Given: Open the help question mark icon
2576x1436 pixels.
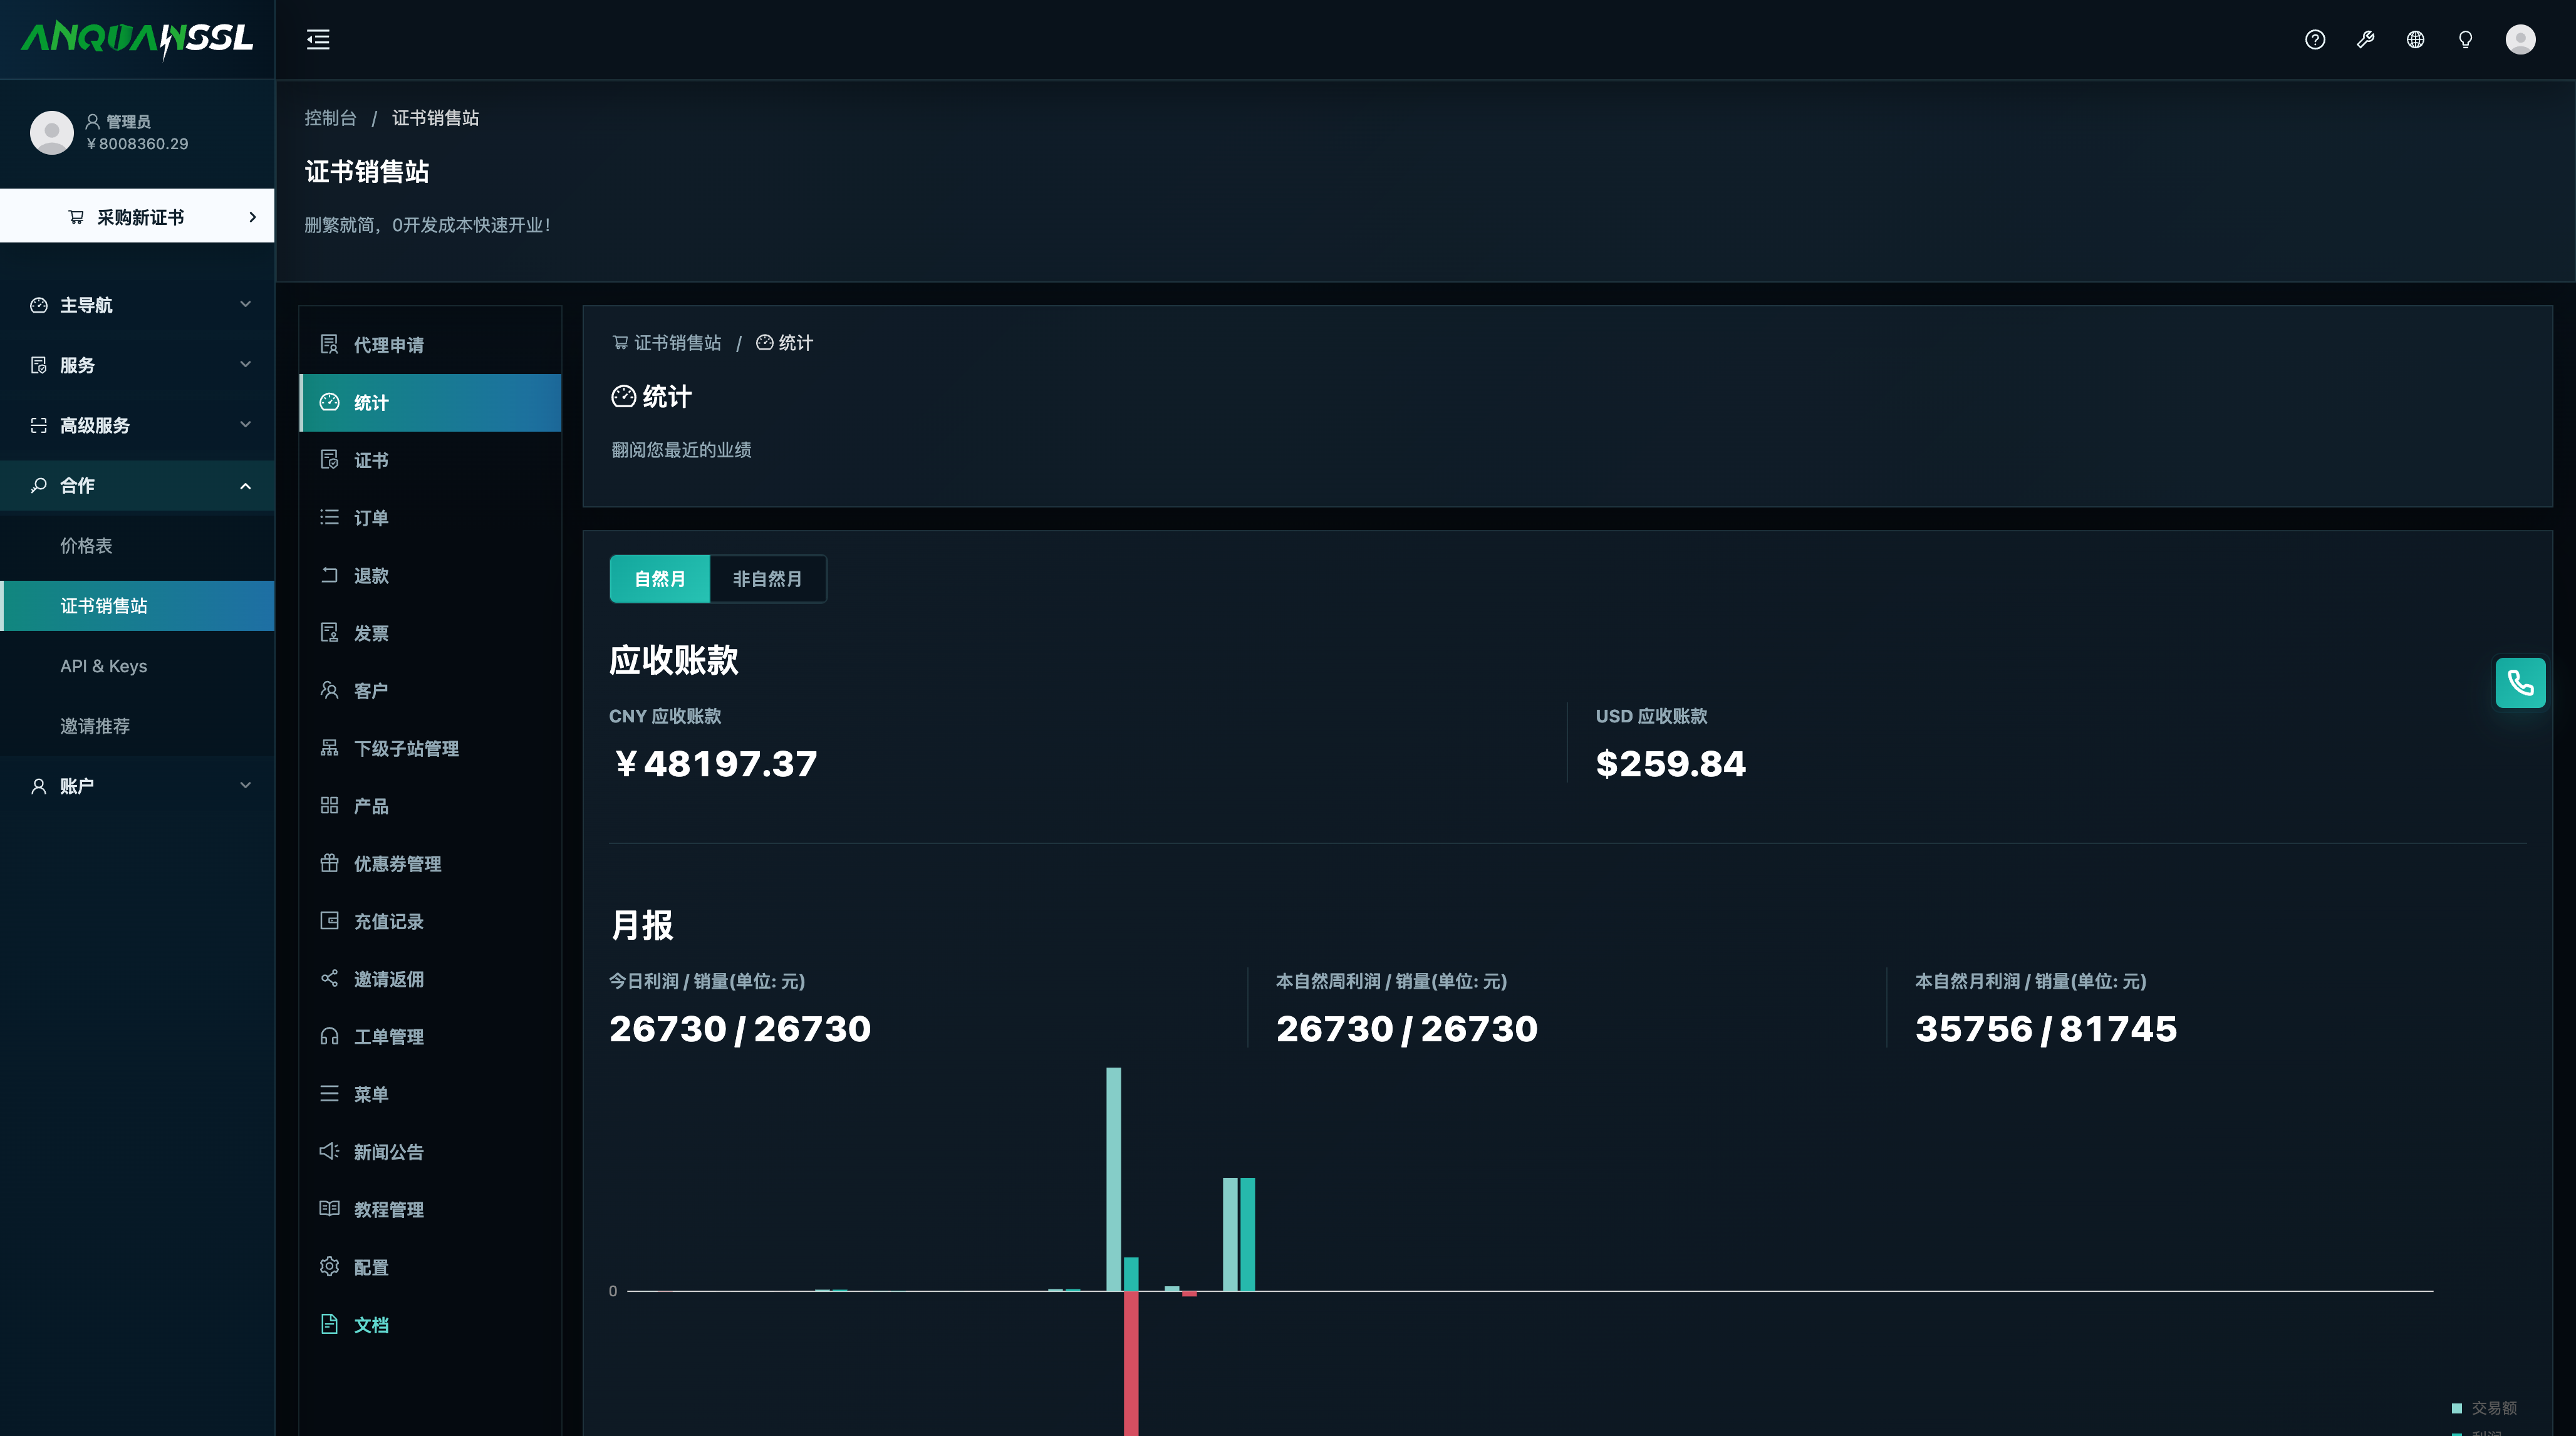Looking at the screenshot, I should 2315,40.
